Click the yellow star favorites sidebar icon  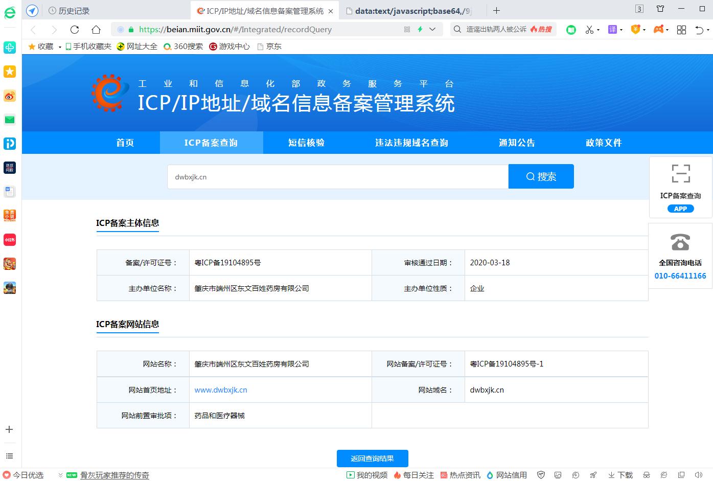coord(10,72)
